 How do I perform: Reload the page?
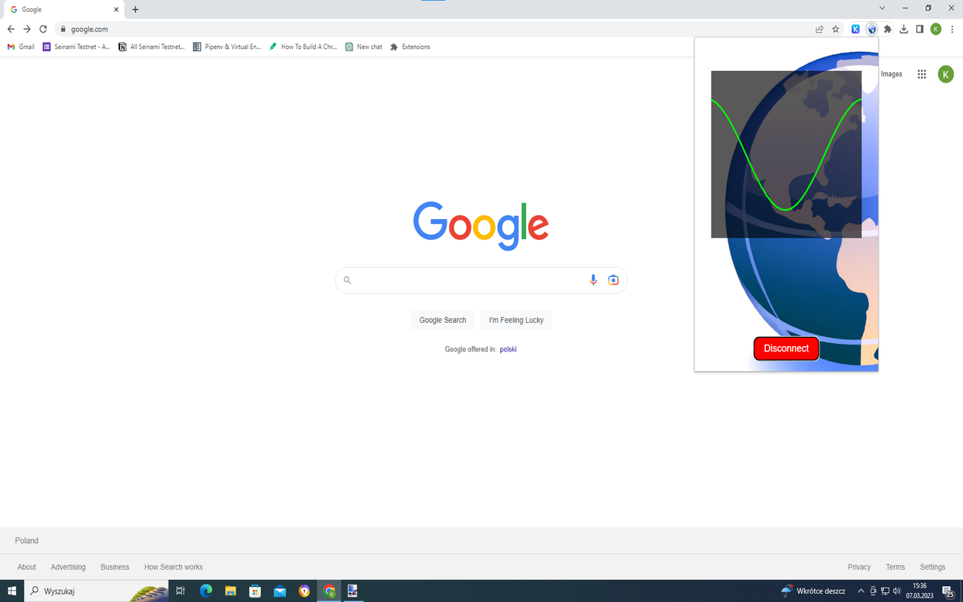click(x=43, y=29)
